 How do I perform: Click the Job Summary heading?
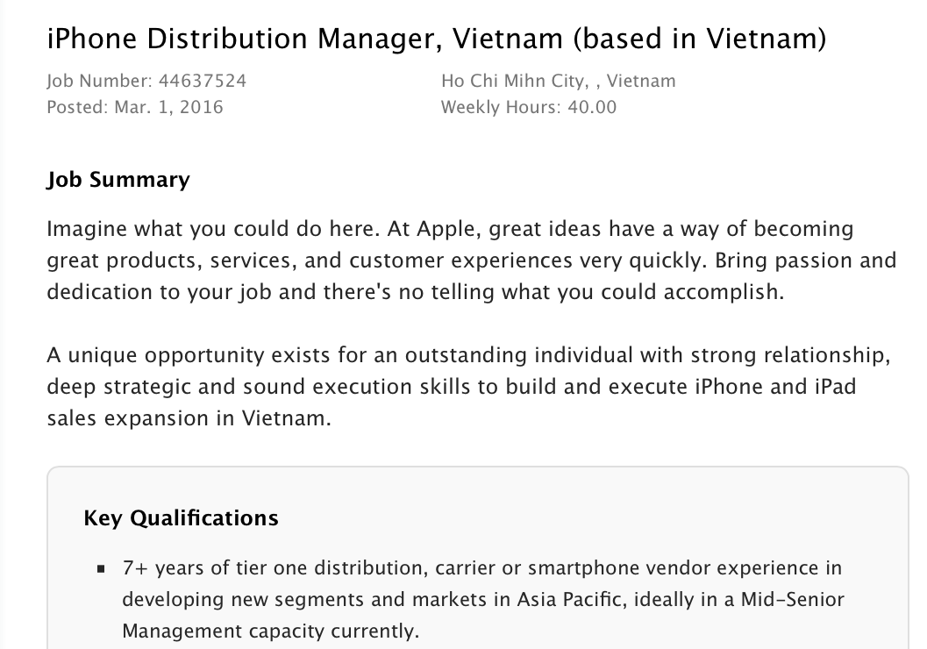[118, 180]
